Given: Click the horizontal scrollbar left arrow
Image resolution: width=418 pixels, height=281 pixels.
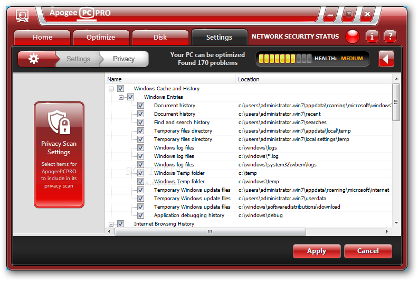Looking at the screenshot, I should [x=109, y=232].
